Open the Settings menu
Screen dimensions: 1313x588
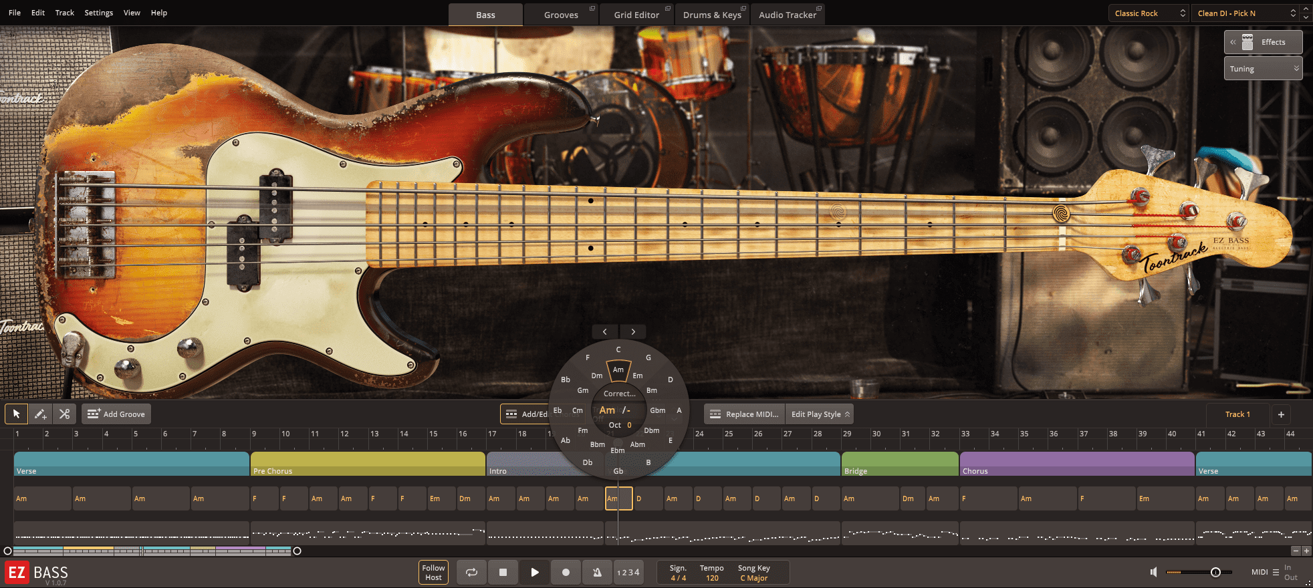coord(99,13)
